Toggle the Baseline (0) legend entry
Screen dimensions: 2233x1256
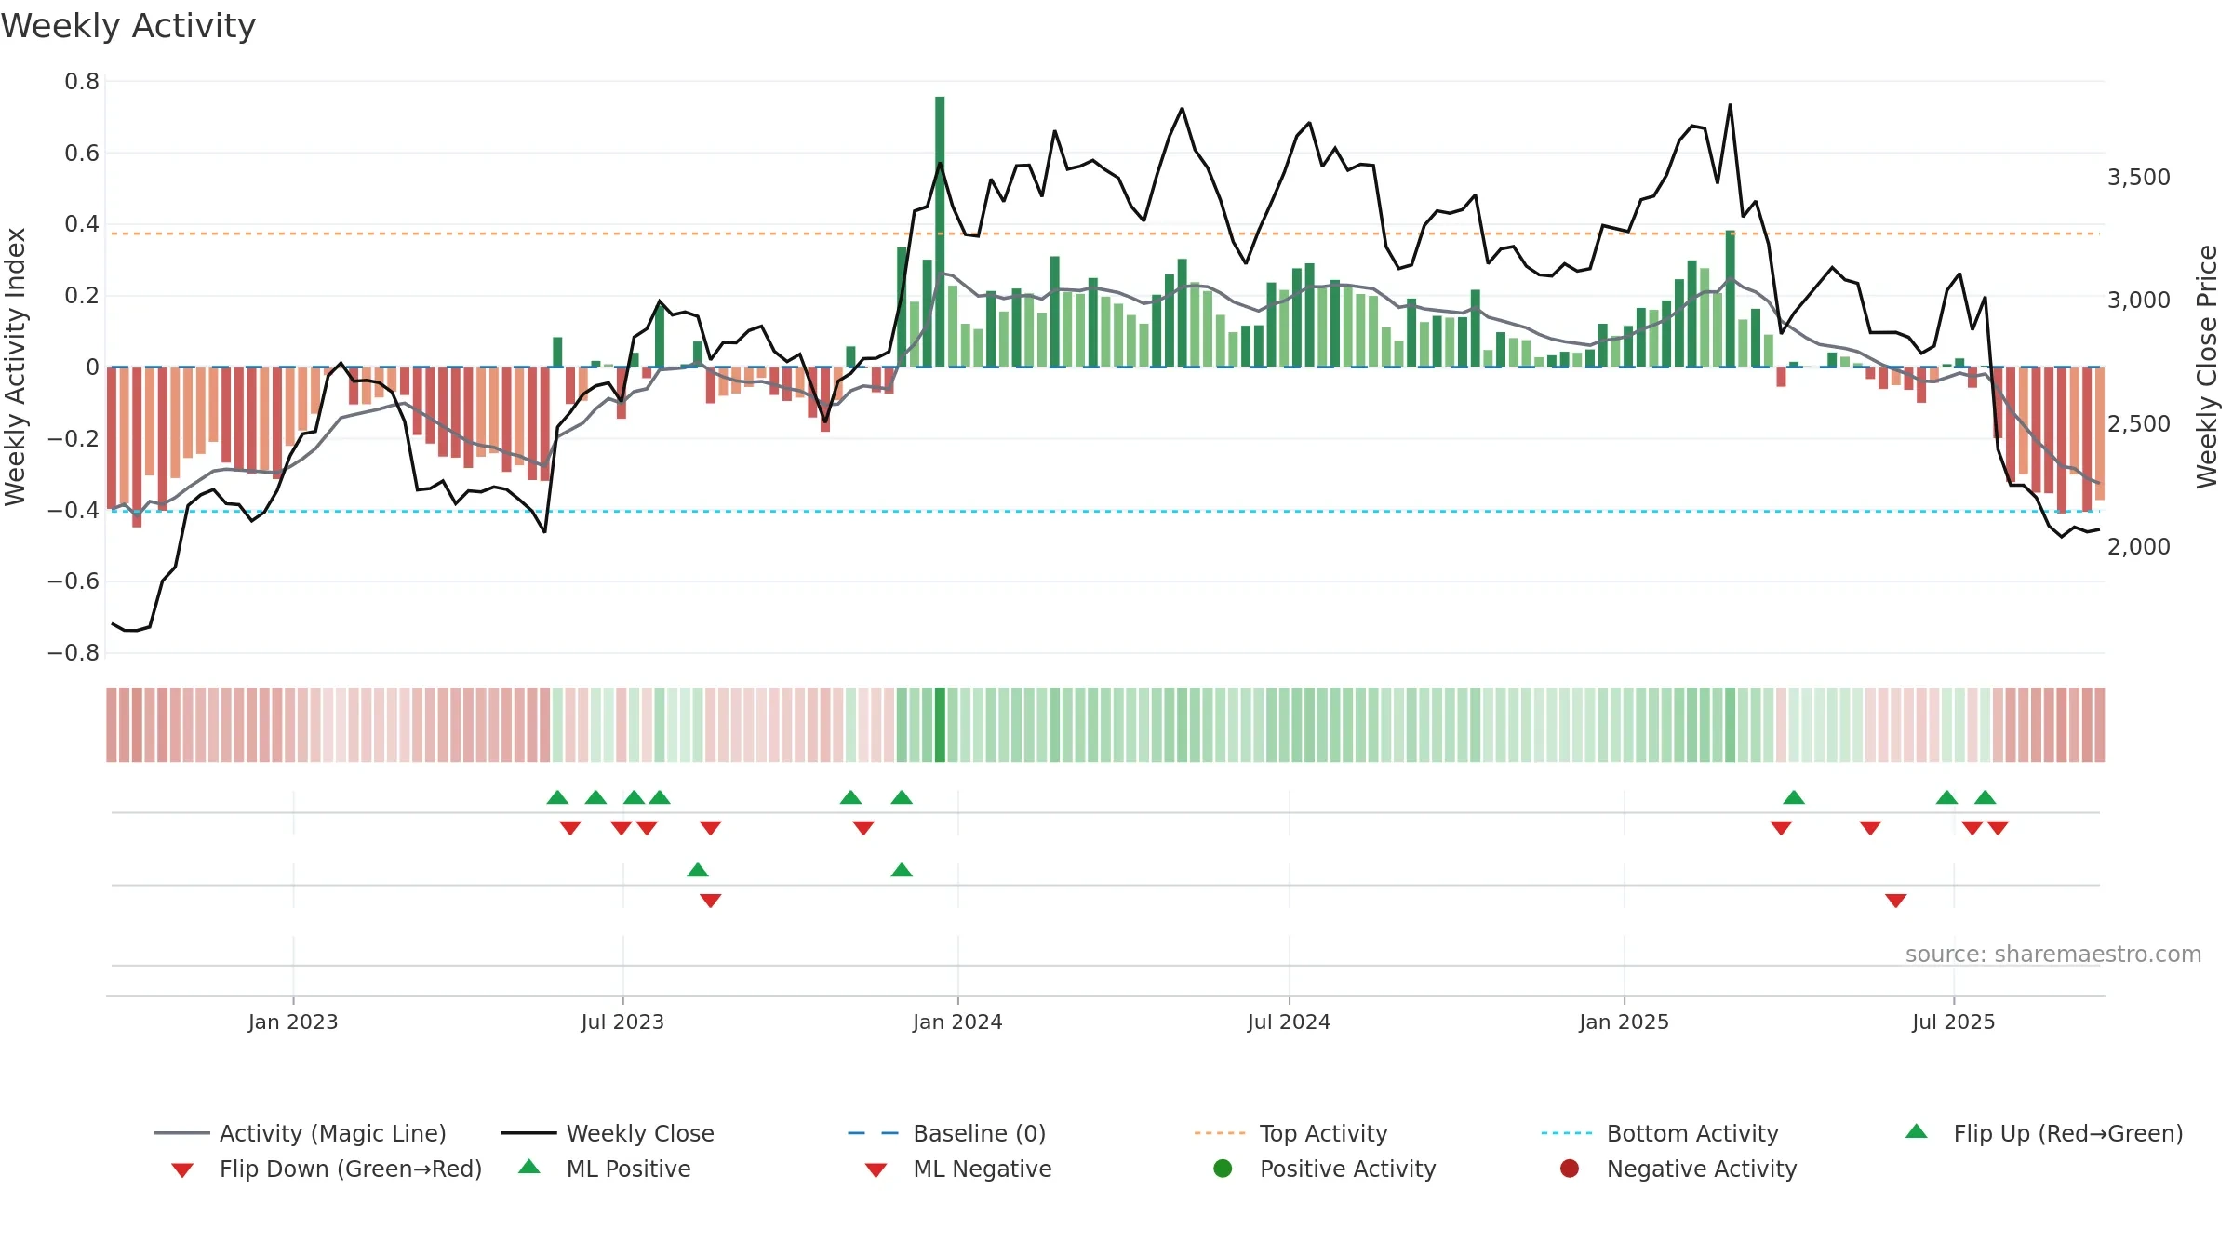click(x=947, y=1133)
